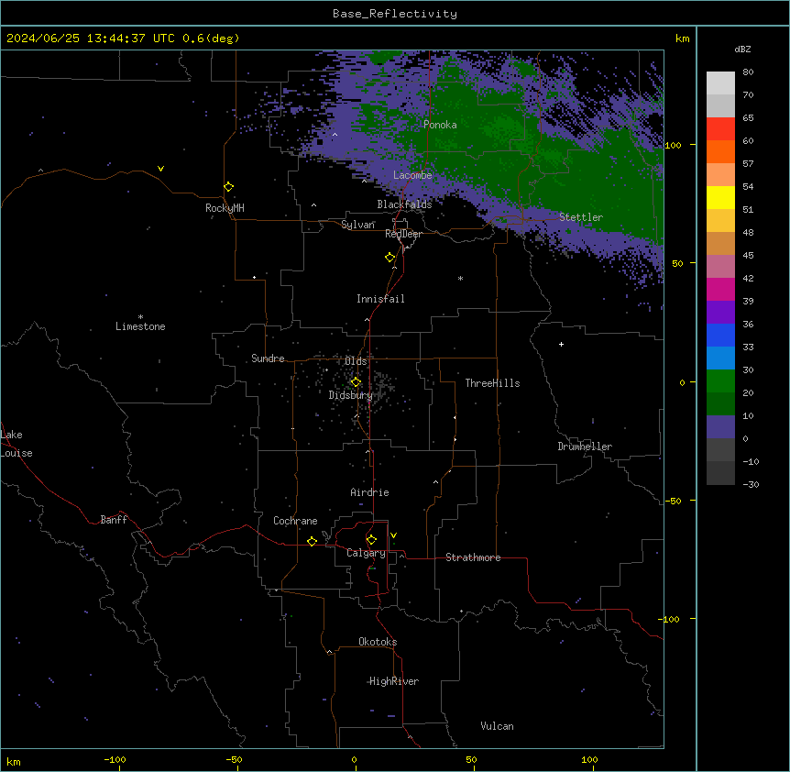The height and width of the screenshot is (772, 790).
Task: Click the yellow diamond marker near RockyMH
Action: point(228,187)
